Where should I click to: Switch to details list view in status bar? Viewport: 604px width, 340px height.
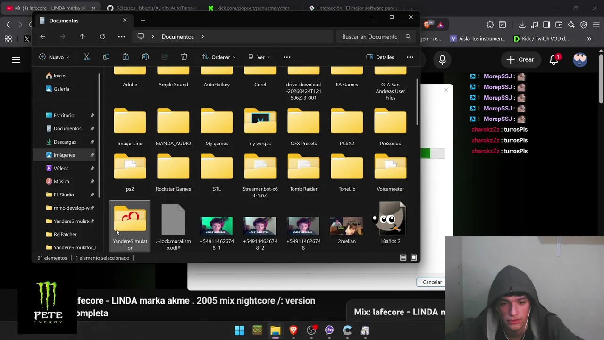point(403,258)
